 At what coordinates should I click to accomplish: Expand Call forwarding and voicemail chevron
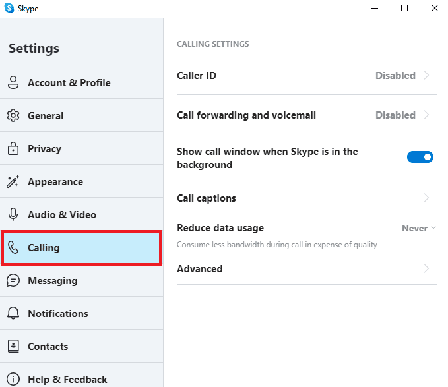point(427,115)
